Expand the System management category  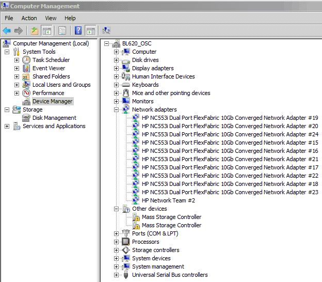click(116, 267)
